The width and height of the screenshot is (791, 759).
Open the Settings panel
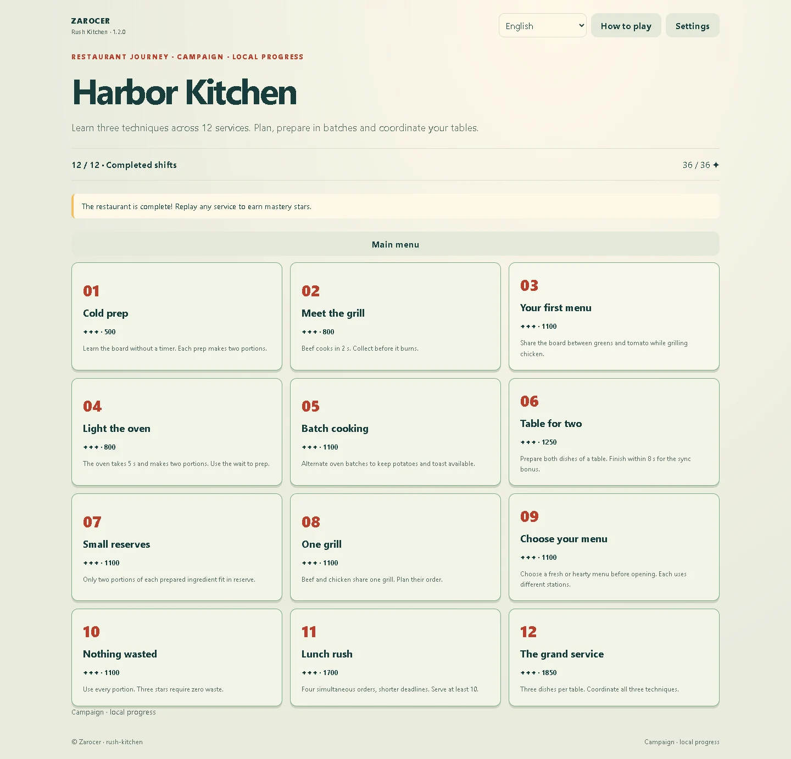click(692, 26)
